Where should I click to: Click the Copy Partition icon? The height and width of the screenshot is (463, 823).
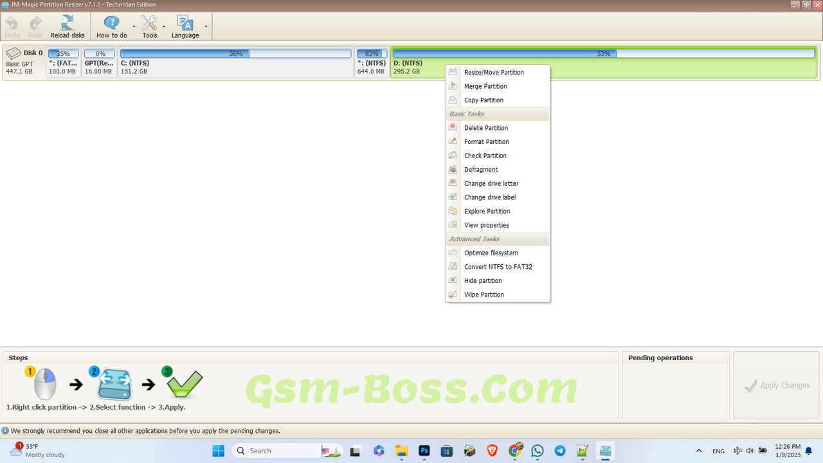[x=453, y=100]
